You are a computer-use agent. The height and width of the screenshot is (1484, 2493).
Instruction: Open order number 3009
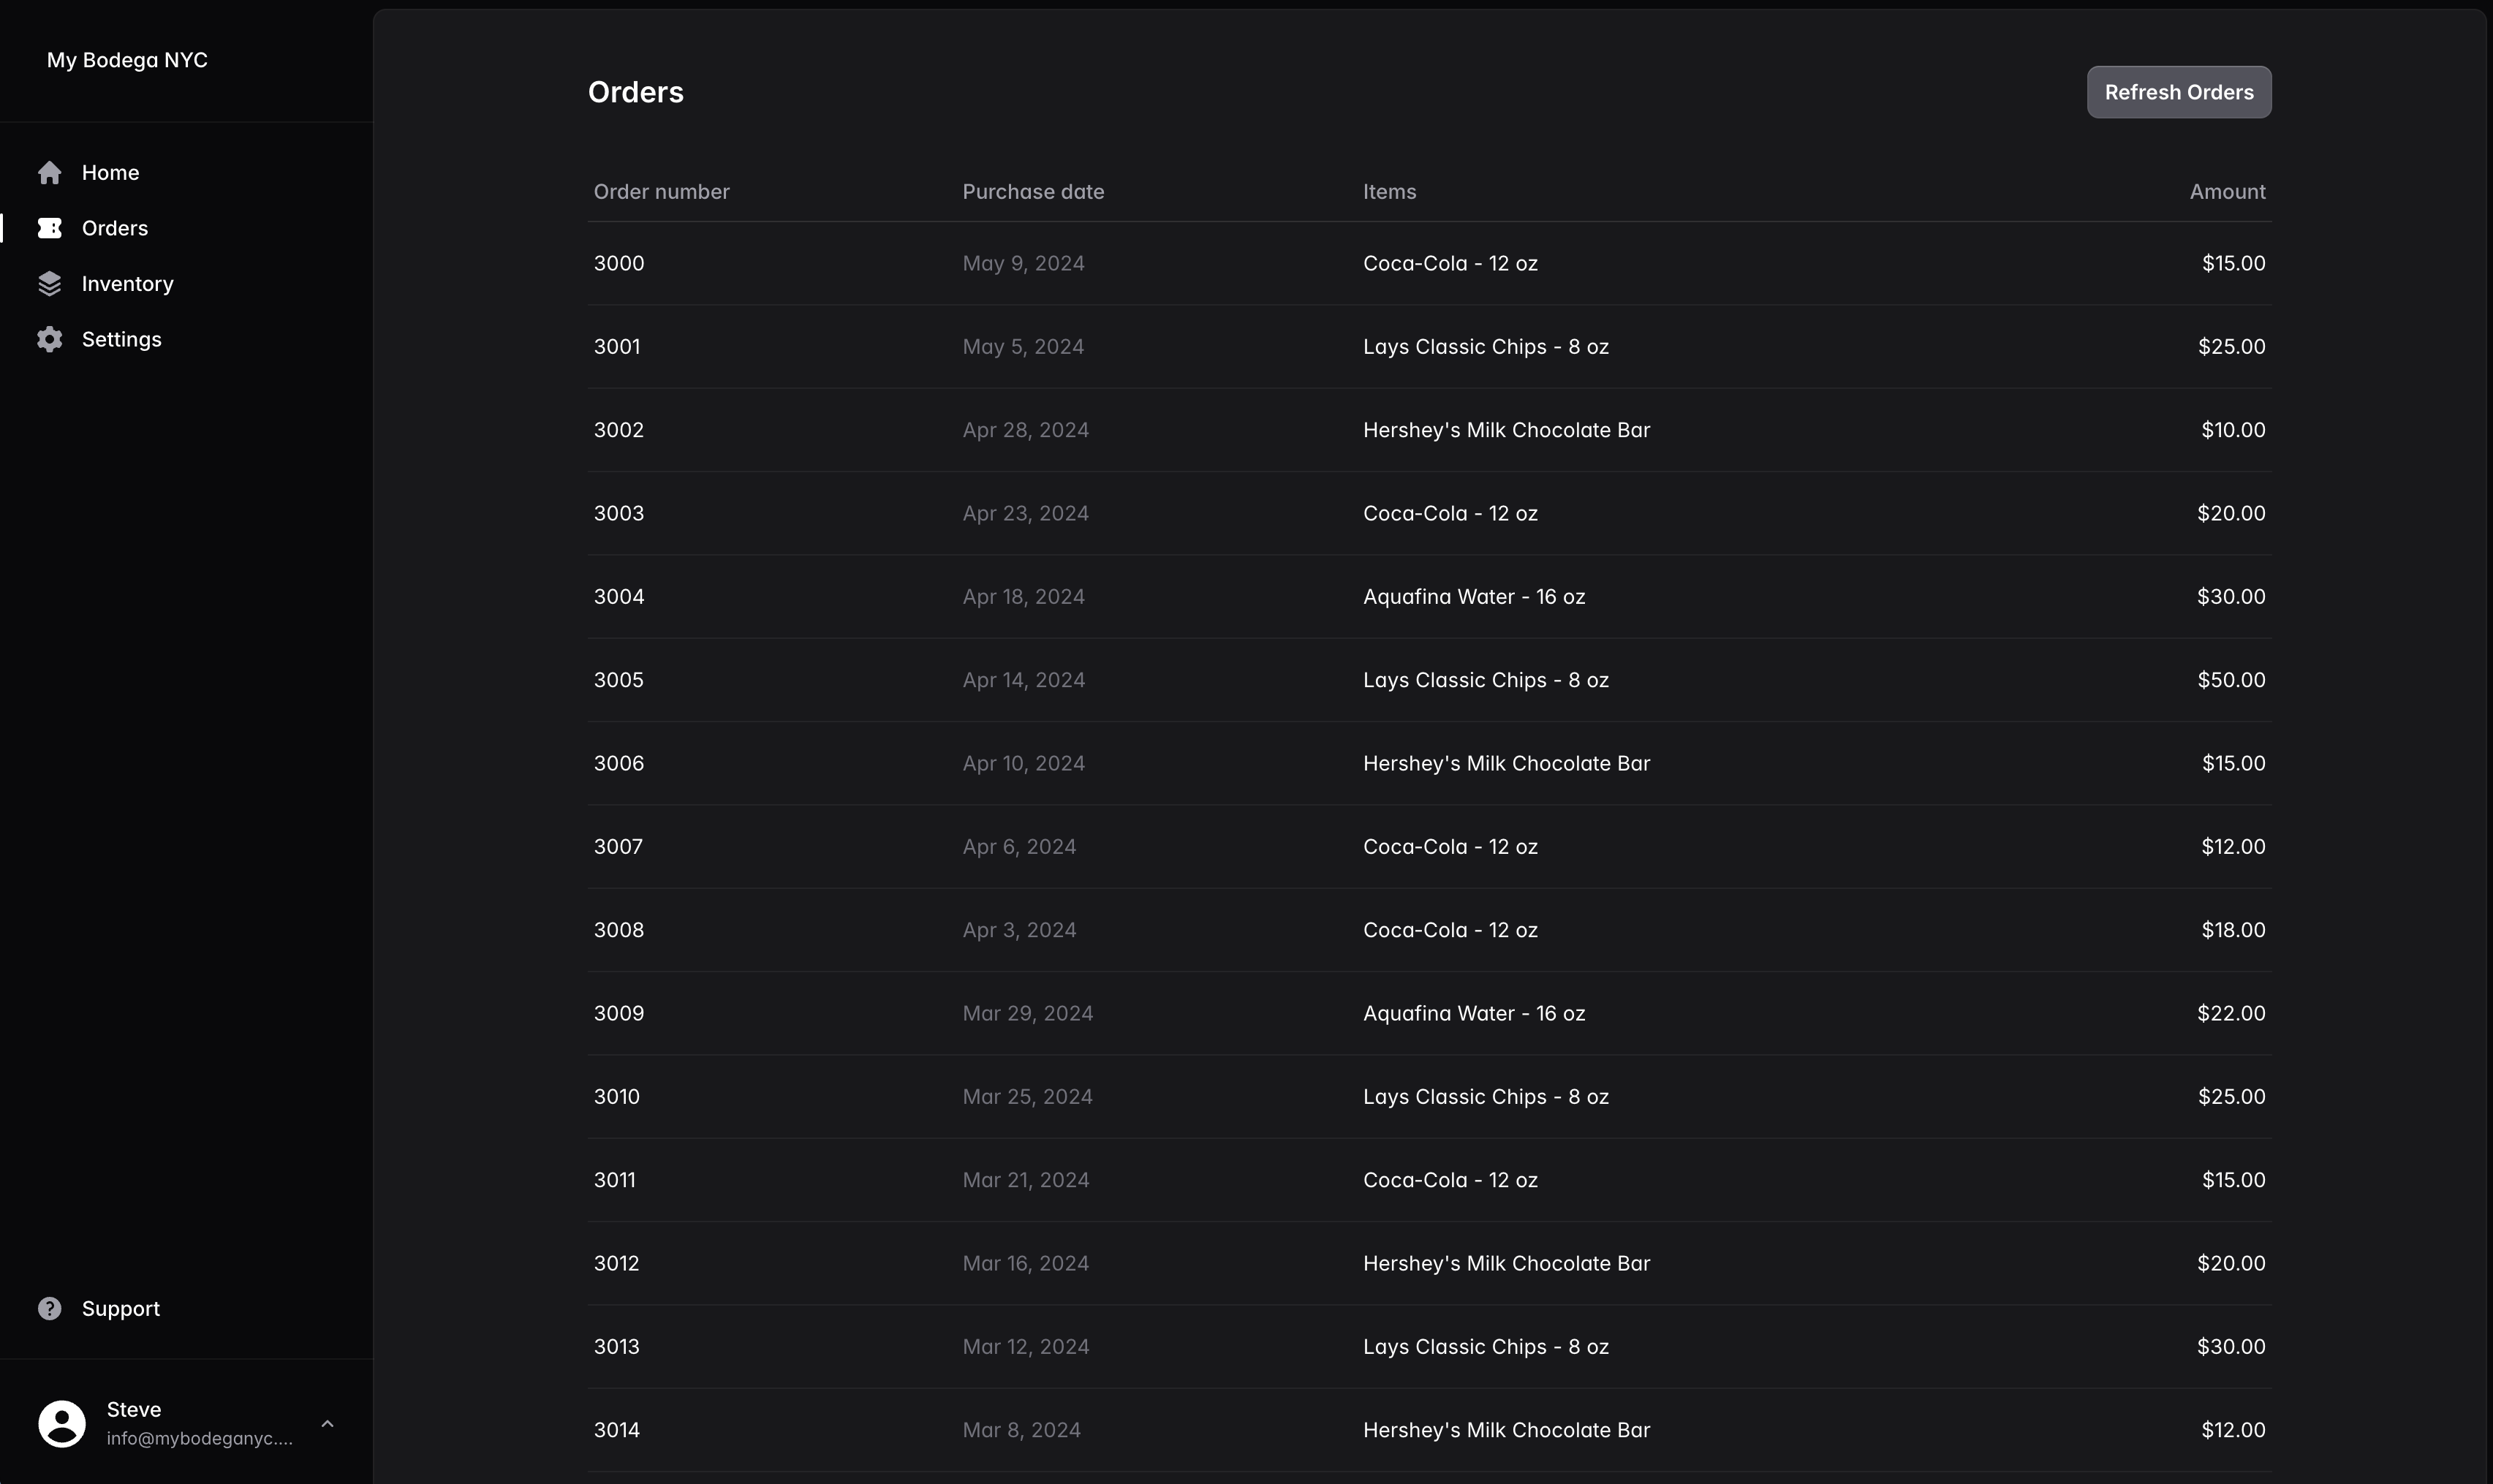coord(619,1014)
